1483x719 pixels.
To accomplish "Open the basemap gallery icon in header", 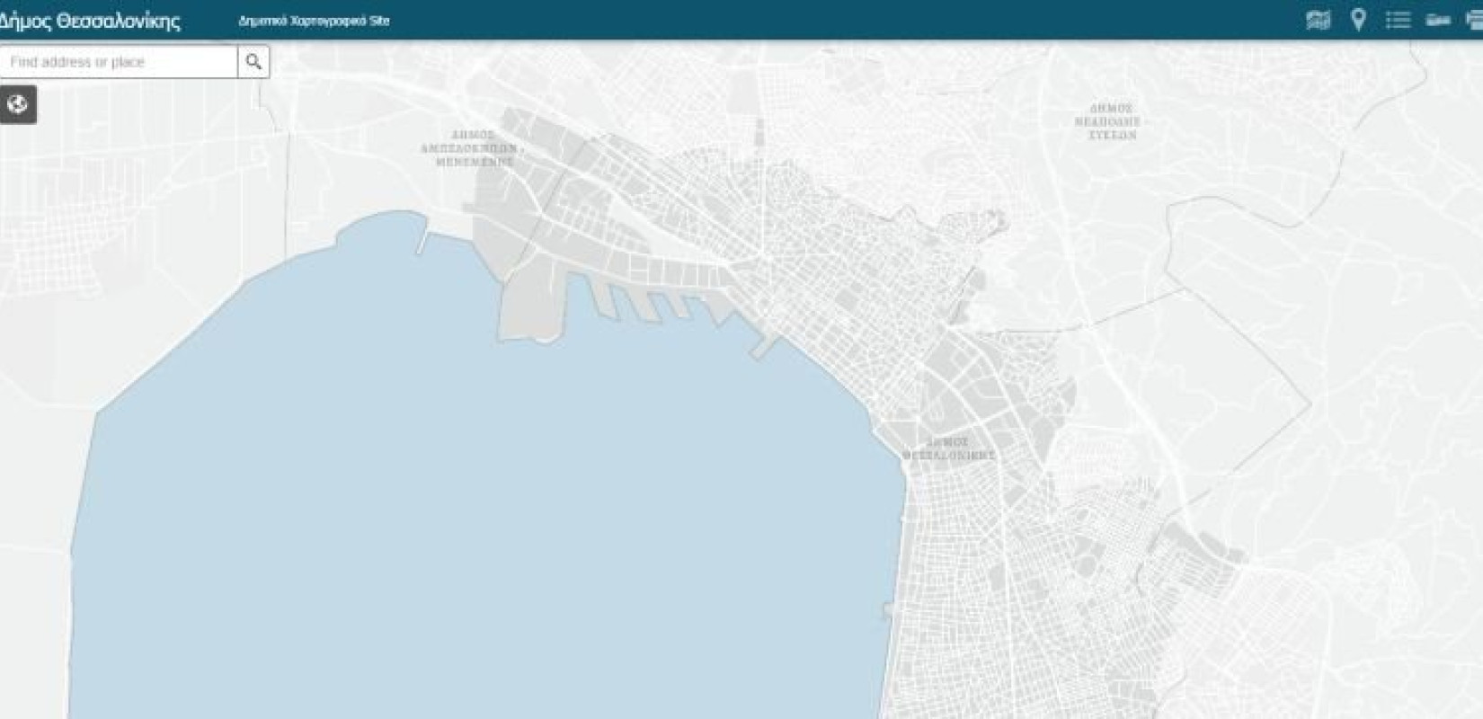I will 1318,20.
